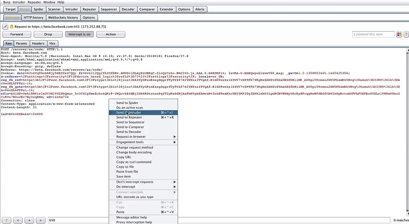Open the Scanner tab
The height and width of the screenshot is (224, 409).
point(54,9)
